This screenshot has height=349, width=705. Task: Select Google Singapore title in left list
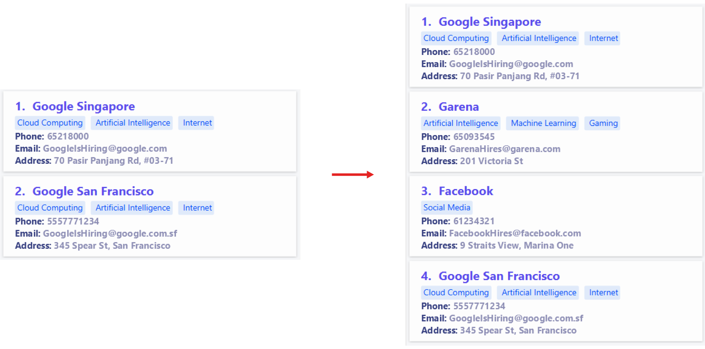[x=84, y=106]
